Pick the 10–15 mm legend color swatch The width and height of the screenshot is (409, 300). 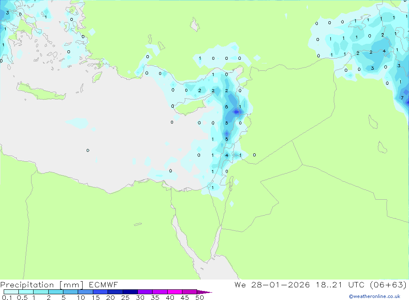85,292
